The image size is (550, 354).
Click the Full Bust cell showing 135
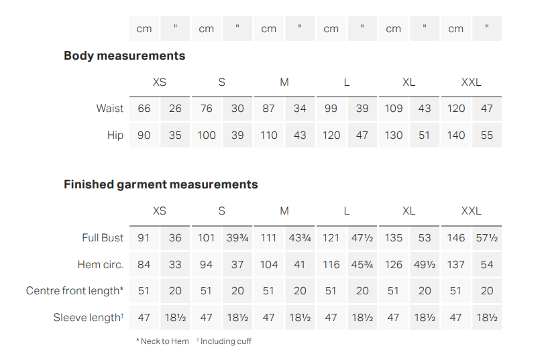(394, 238)
